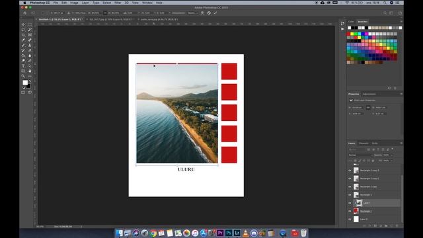The width and height of the screenshot is (423, 238).
Task: Select the Lasso tool
Action: point(23,30)
